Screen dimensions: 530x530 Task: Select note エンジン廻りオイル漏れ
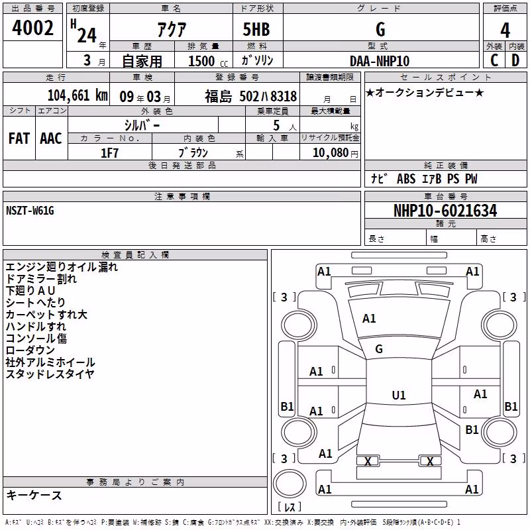click(x=62, y=267)
